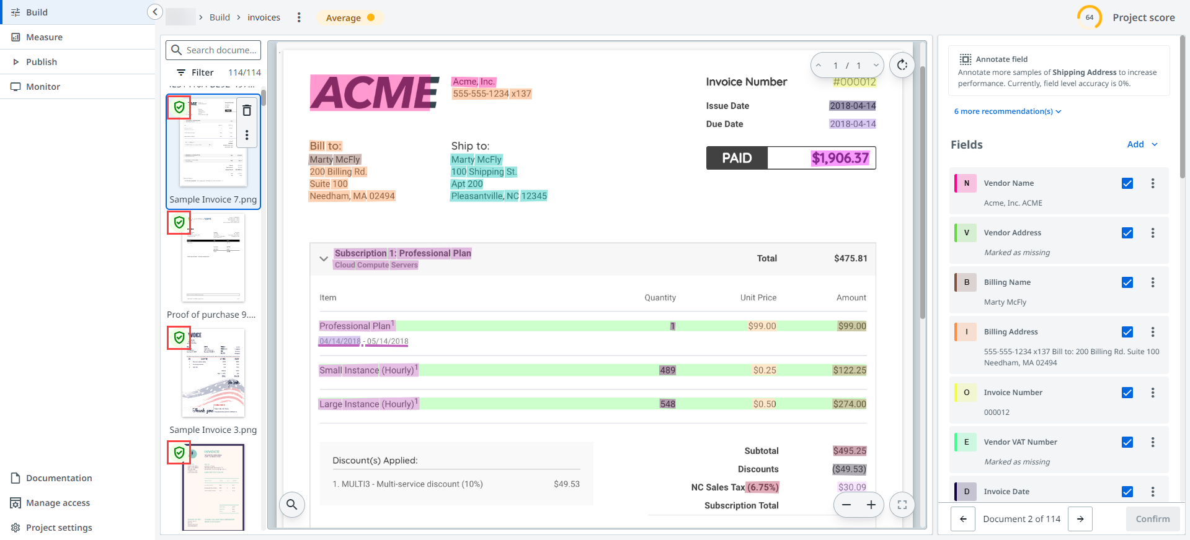This screenshot has height=540, width=1190.
Task: Delete Sample Invoice 7.png document
Action: point(247,110)
